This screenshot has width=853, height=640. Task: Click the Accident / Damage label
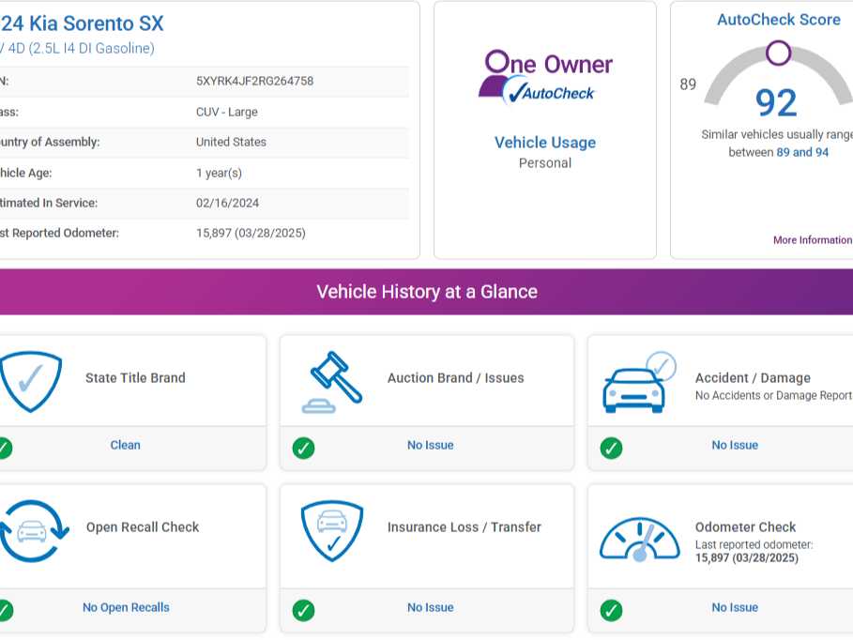point(753,377)
